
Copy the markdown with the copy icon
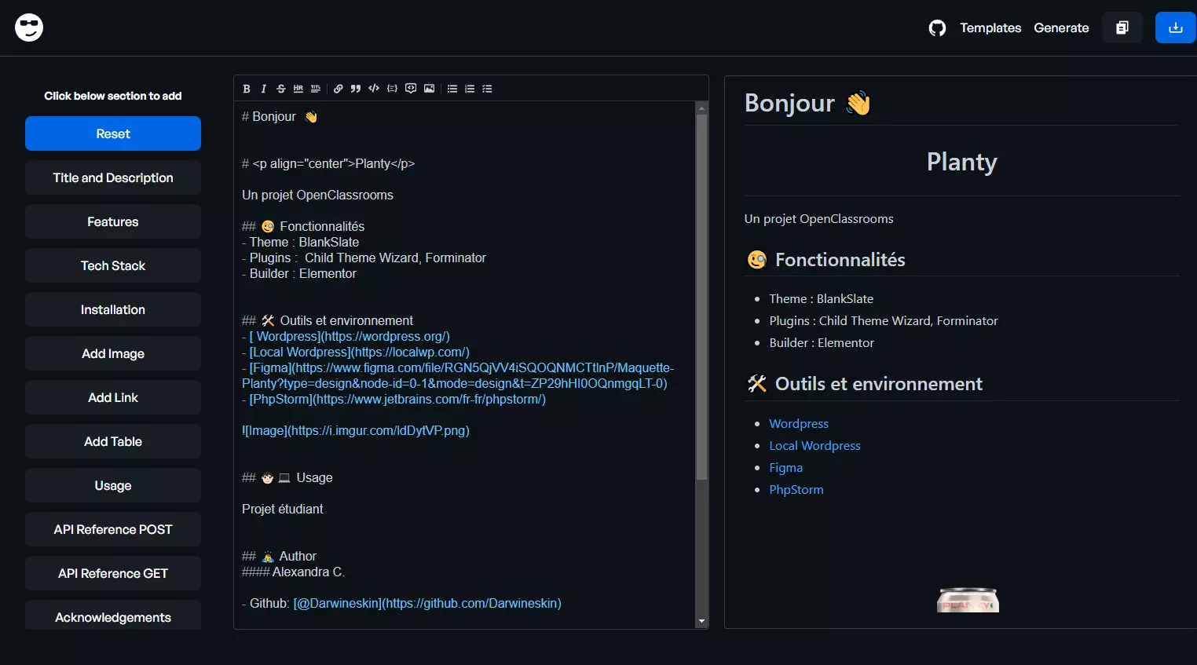(1122, 27)
